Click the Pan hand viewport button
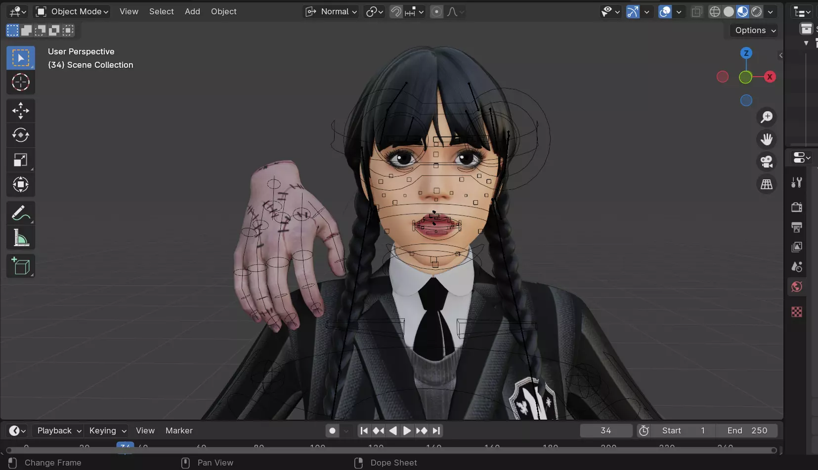This screenshot has height=470, width=818. pyautogui.click(x=767, y=139)
